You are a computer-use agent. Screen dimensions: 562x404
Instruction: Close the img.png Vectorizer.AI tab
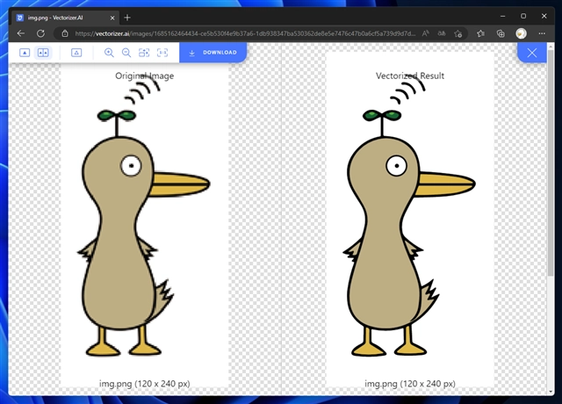[112, 16]
